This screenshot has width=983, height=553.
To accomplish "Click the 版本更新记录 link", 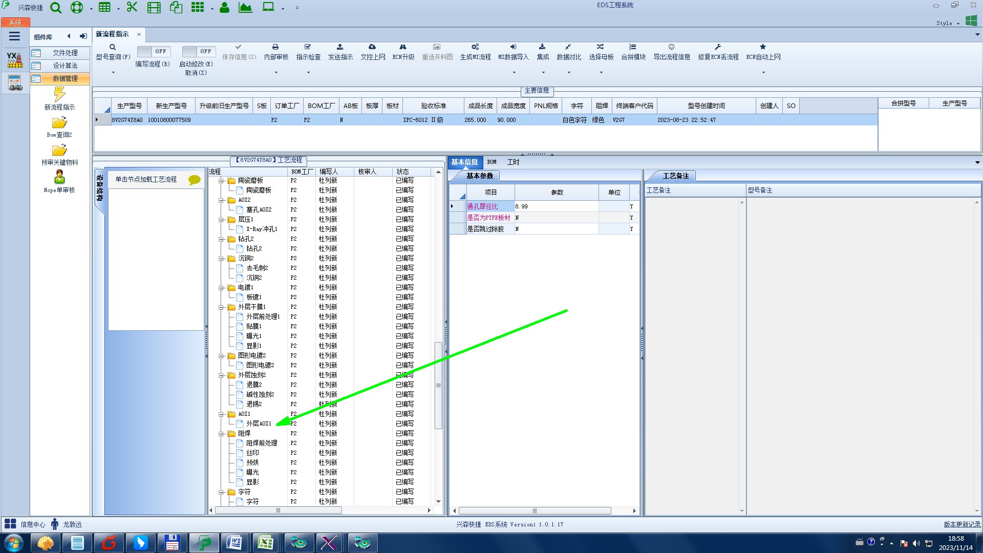I will click(961, 524).
